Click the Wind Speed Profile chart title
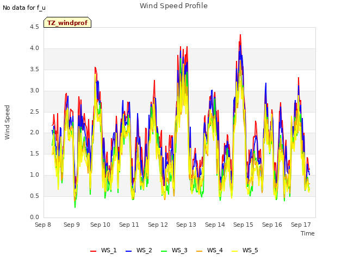The height and width of the screenshot is (261, 348). coord(173,6)
